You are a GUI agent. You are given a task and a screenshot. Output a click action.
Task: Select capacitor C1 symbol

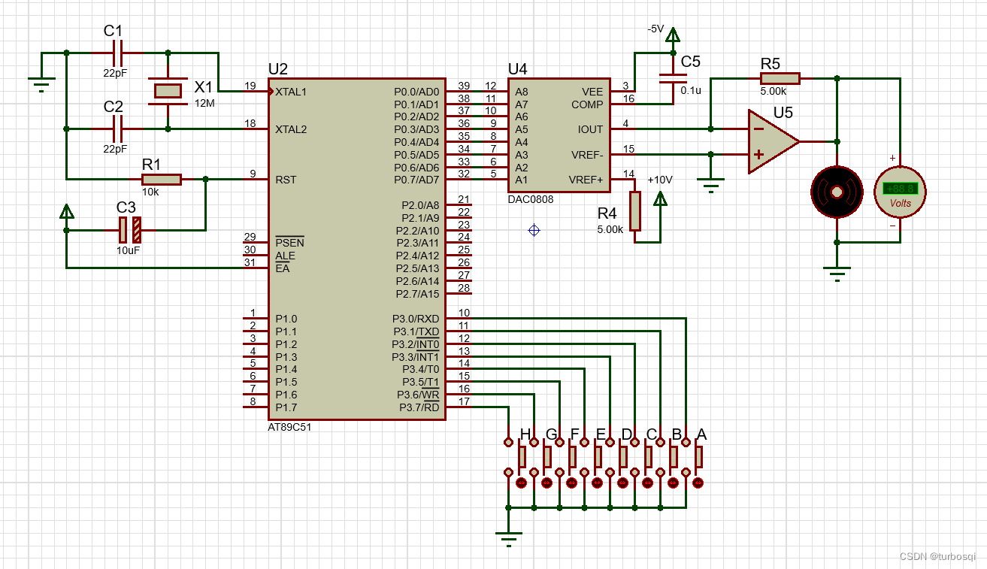click(x=117, y=53)
